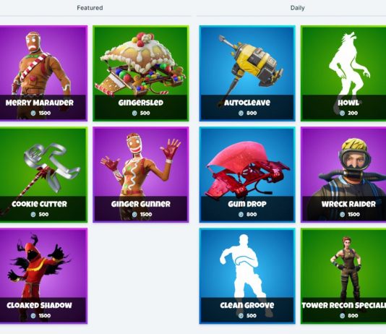Image resolution: width=386 pixels, height=334 pixels.
Task: Open the Ginger Gunner outfit card
Action: pyautogui.click(x=141, y=175)
